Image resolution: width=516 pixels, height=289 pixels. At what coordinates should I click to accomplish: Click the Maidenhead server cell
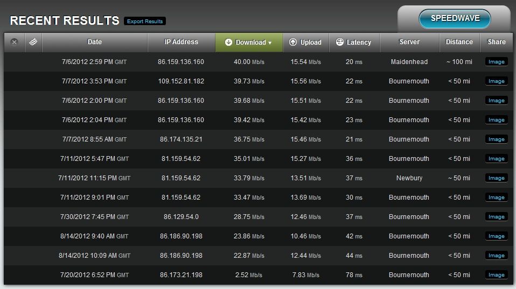coord(409,62)
